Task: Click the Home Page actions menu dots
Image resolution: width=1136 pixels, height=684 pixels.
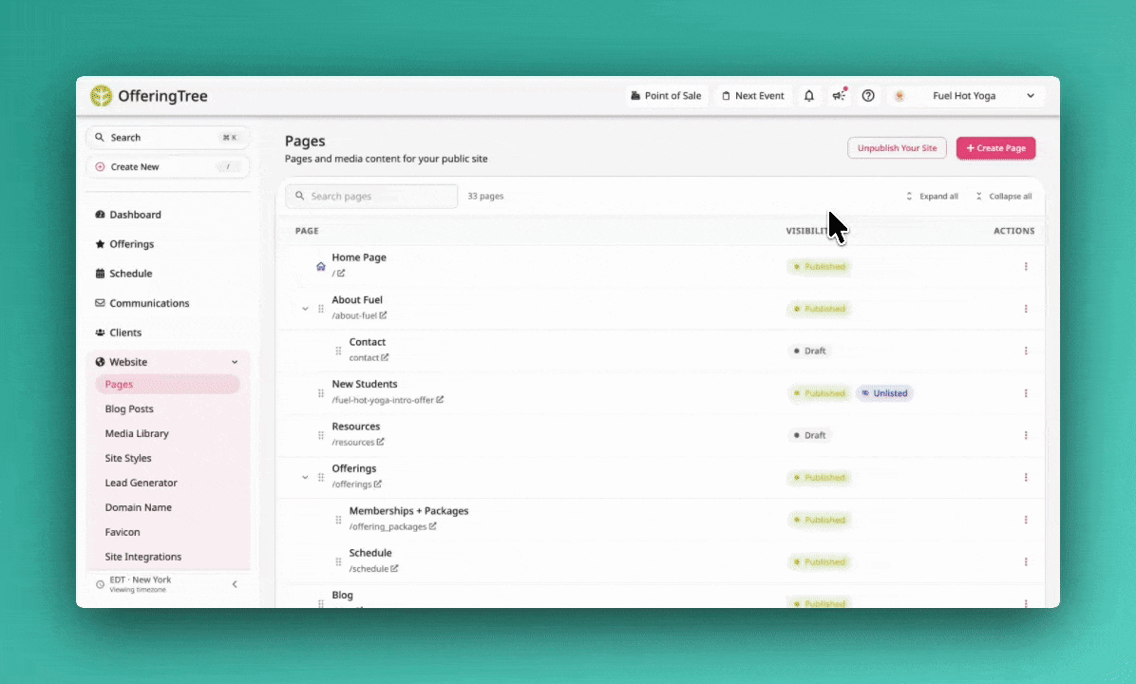Action: pyautogui.click(x=1026, y=267)
